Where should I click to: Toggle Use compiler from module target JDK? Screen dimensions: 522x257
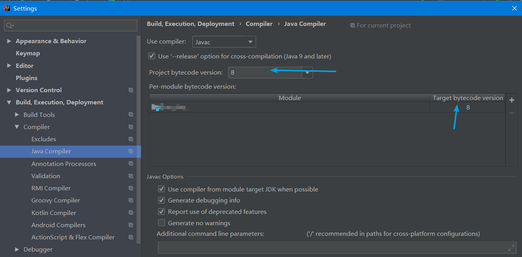pos(161,189)
